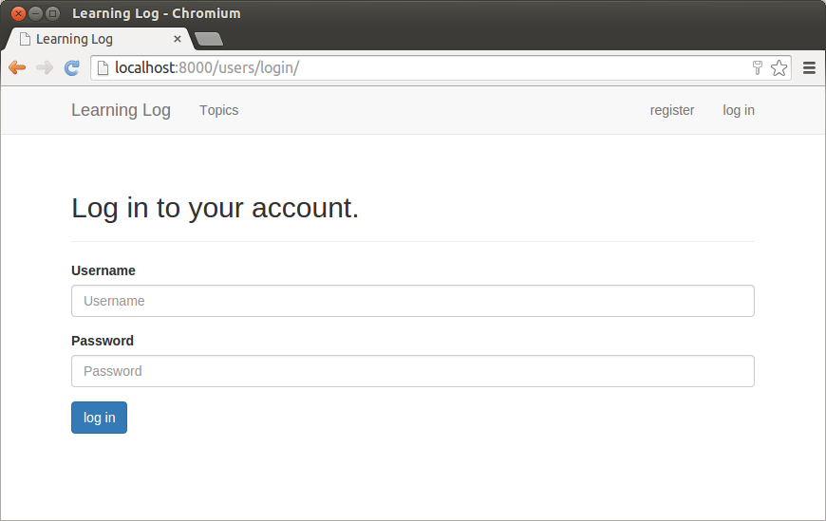Reload the current page
826x521 pixels.
point(71,67)
